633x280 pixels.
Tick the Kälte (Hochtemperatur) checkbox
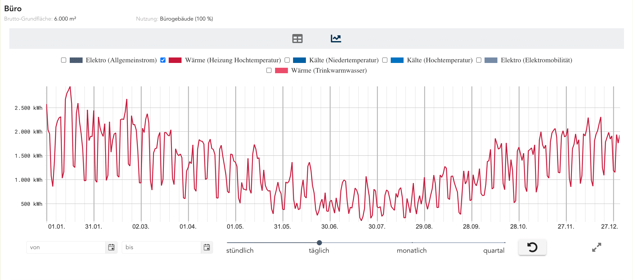tap(385, 60)
